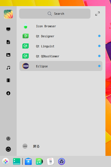Open Downloads folder from sidebar icon
Viewport: 111px width, 167px height.
pos(8,93)
